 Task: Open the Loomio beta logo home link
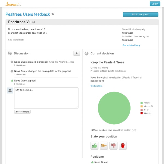pos(13,4)
